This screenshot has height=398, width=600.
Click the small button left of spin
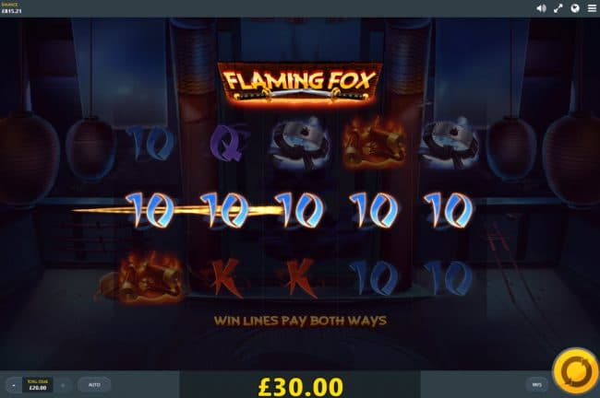(x=537, y=384)
